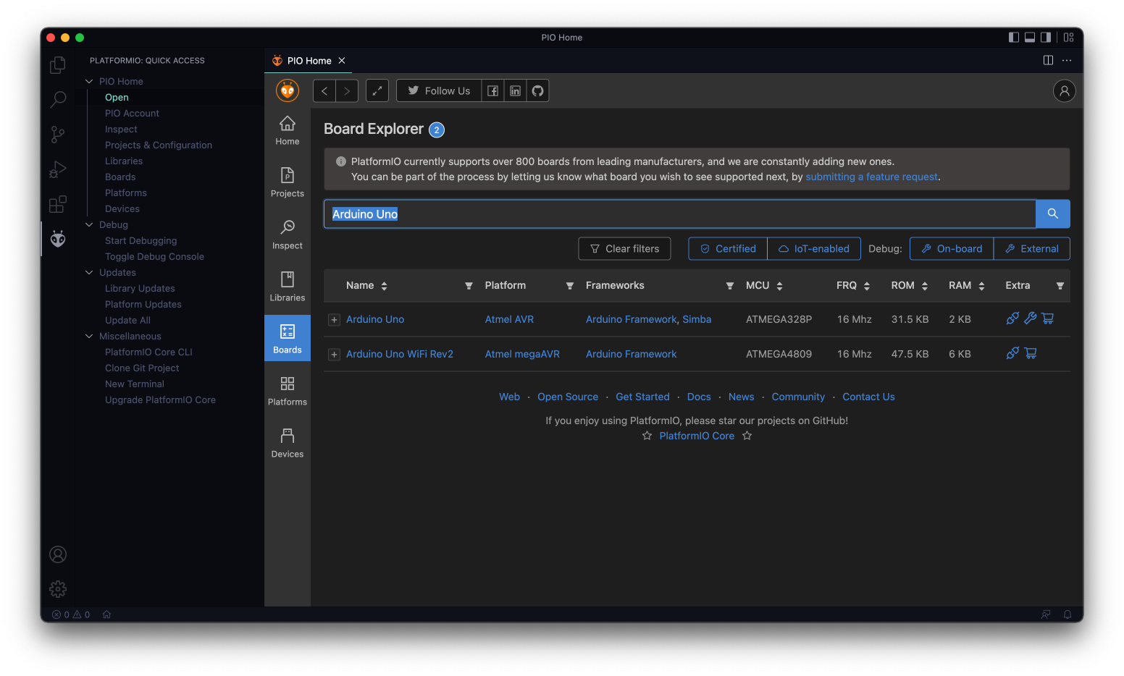Go to Libraries in PIO sidebar

point(288,287)
